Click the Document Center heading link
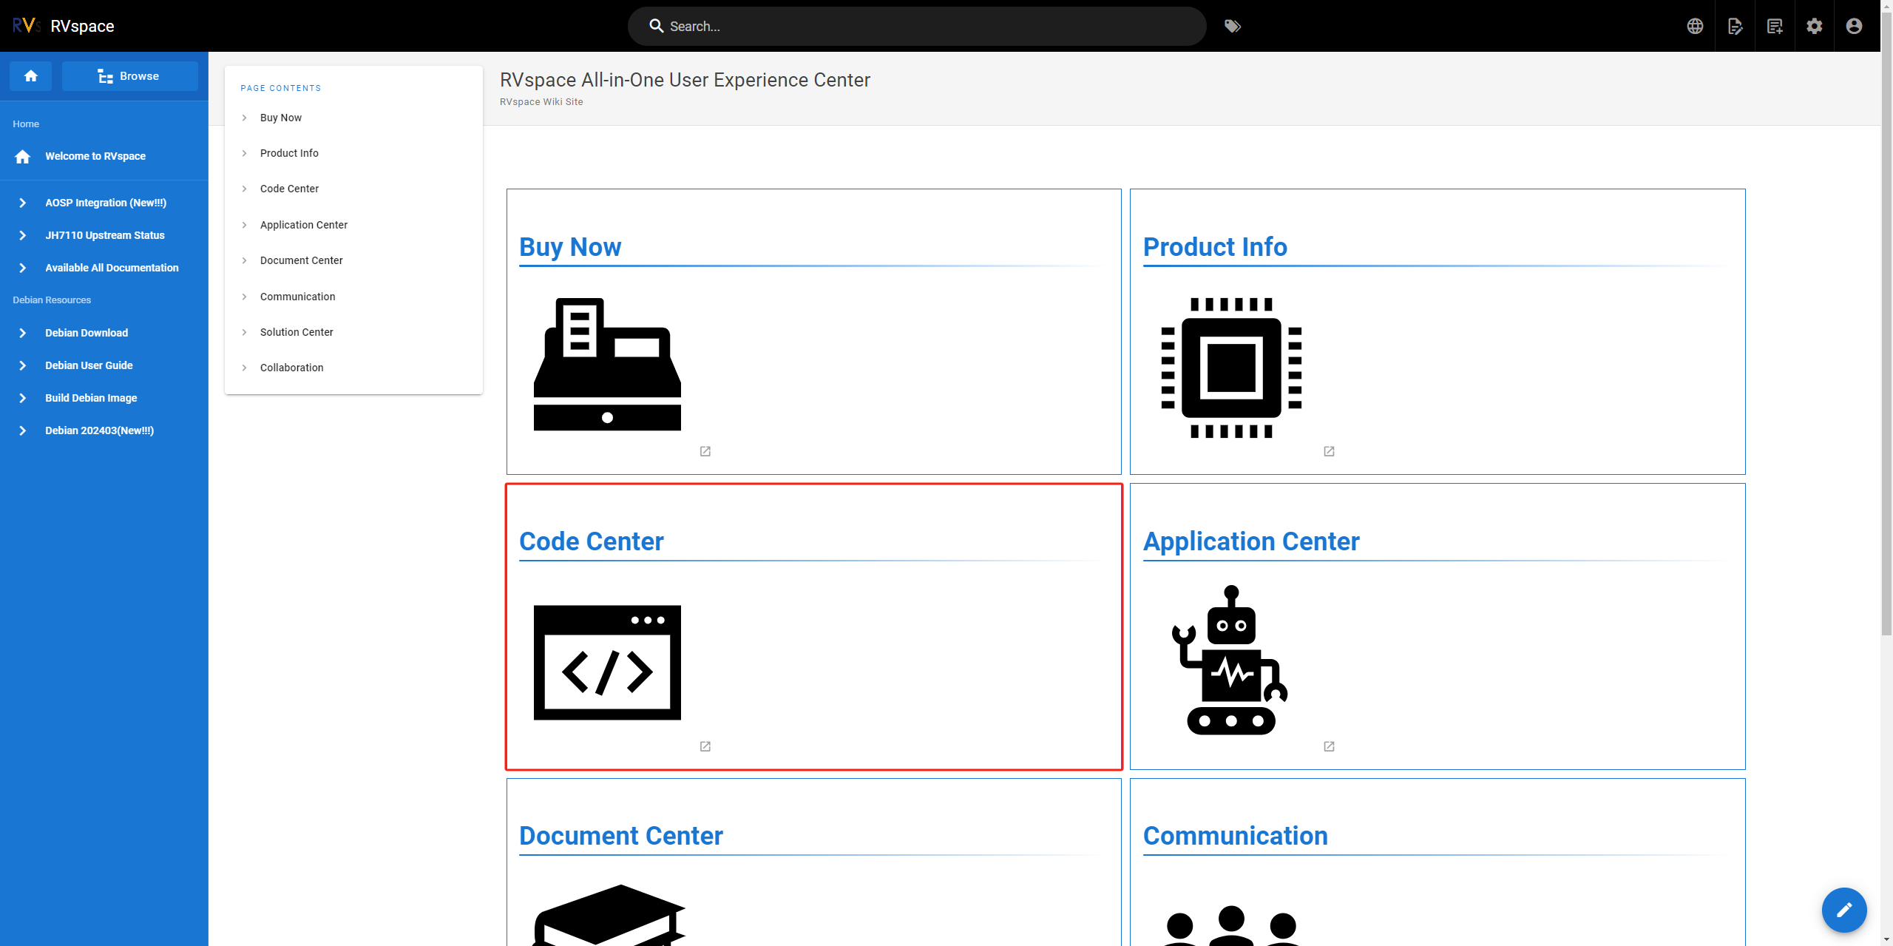The width and height of the screenshot is (1893, 946). (x=621, y=836)
